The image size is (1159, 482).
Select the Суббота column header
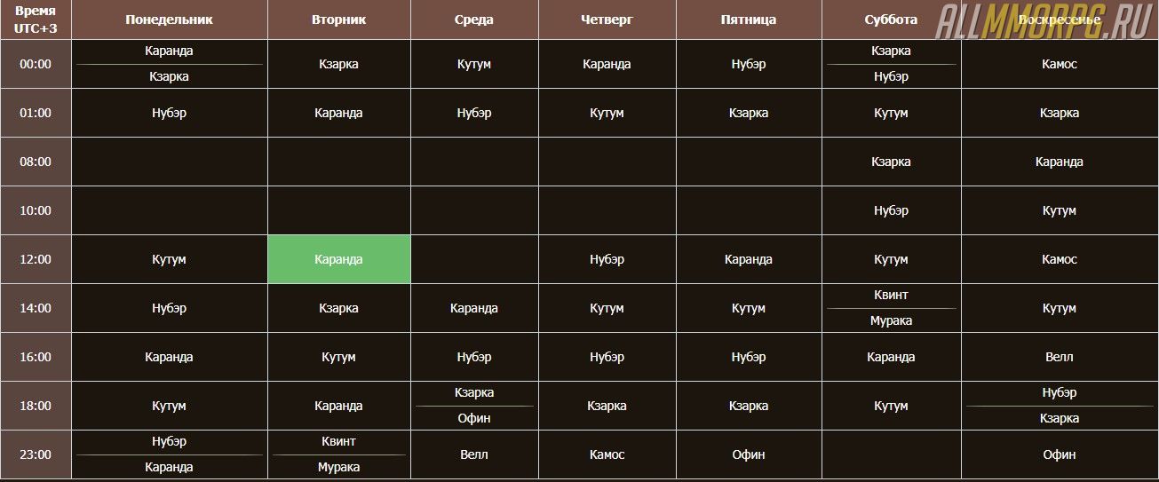click(x=891, y=20)
